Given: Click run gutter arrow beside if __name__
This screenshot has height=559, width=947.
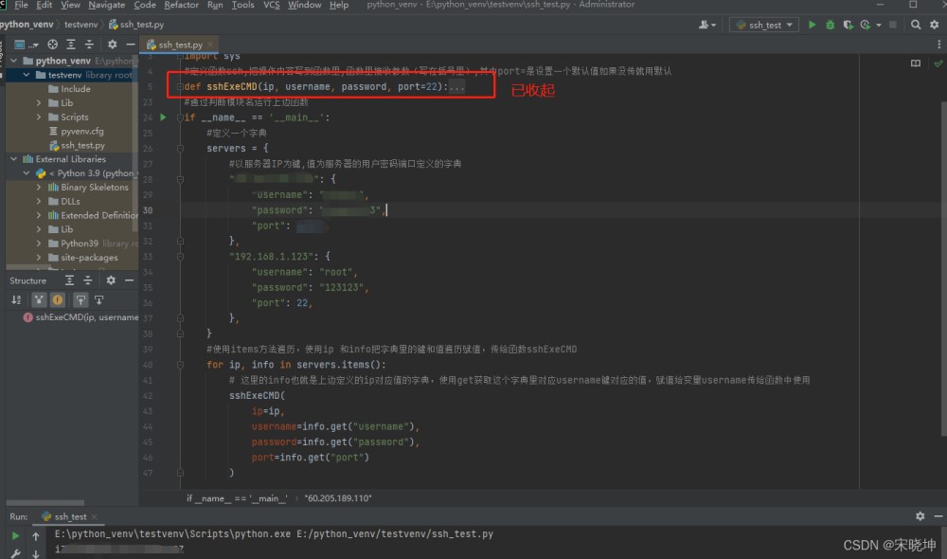Looking at the screenshot, I should tap(163, 117).
